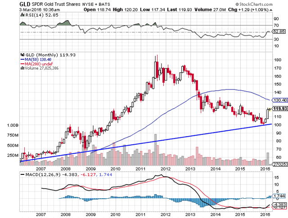Click the Volume 27.0M header value
288x218 pixels.
(210, 10)
